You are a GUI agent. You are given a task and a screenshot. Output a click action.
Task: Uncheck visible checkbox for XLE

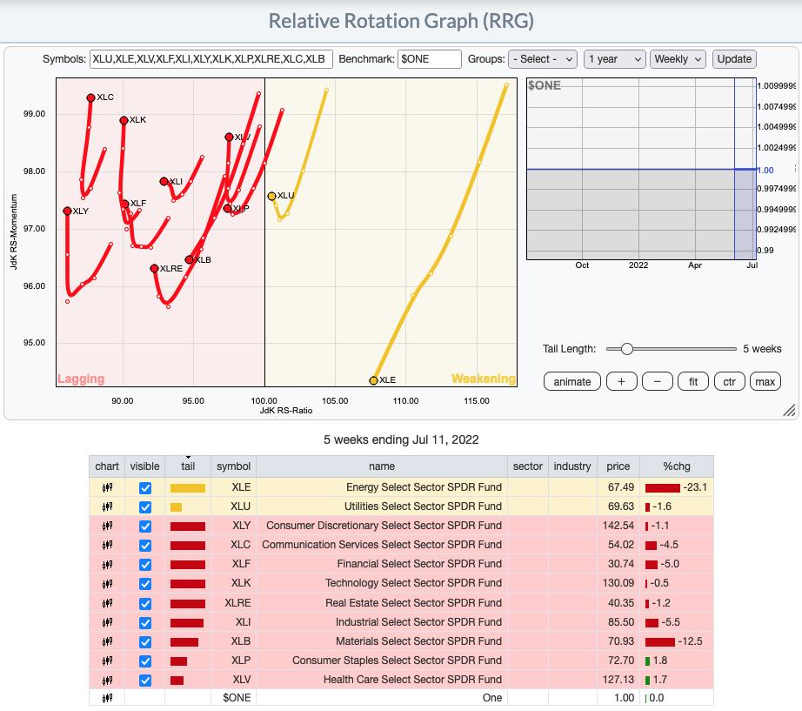145,488
